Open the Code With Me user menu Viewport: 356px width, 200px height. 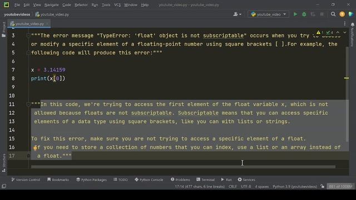pos(238,14)
